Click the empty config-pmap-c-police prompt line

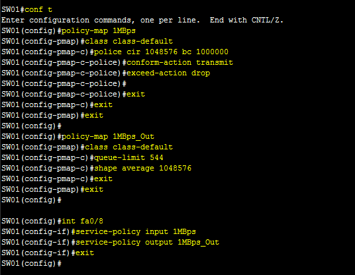(x=64, y=83)
